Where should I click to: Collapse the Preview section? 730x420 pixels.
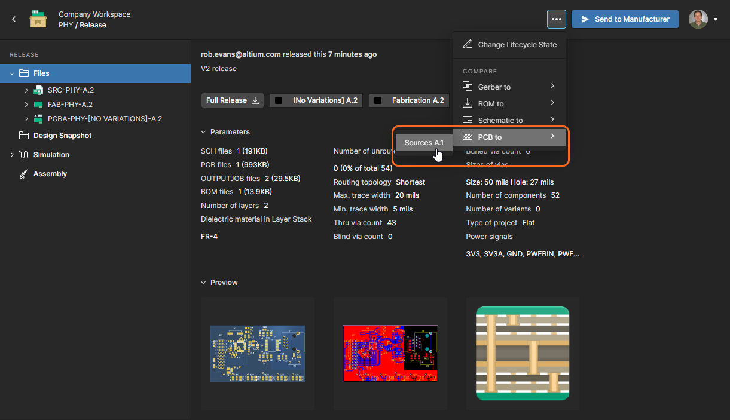(204, 283)
